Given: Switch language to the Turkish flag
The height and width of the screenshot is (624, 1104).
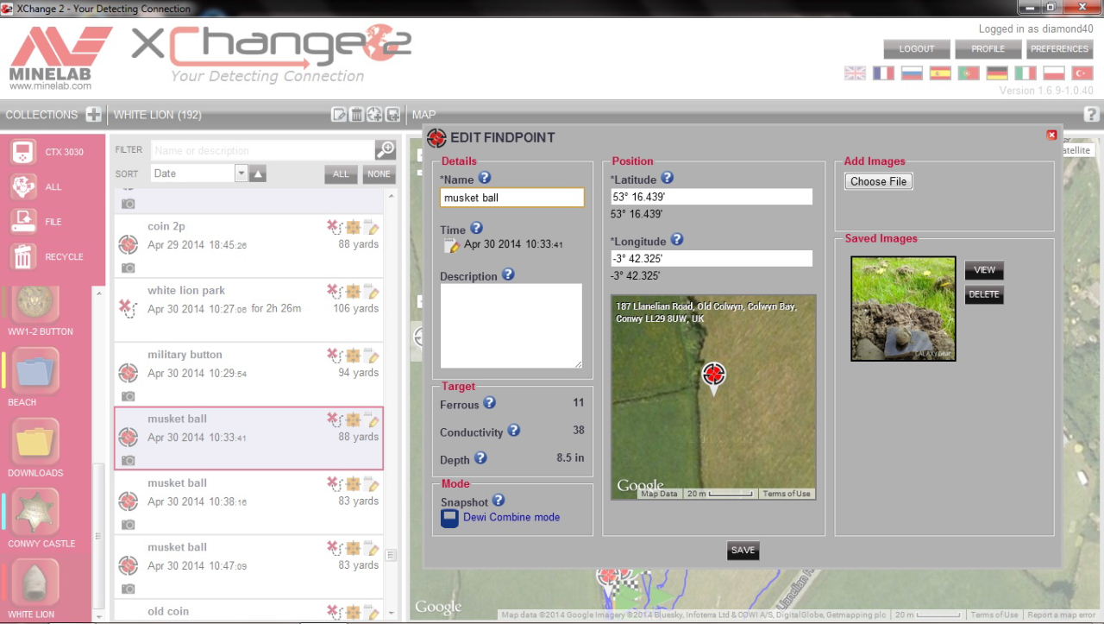Looking at the screenshot, I should [1082, 73].
